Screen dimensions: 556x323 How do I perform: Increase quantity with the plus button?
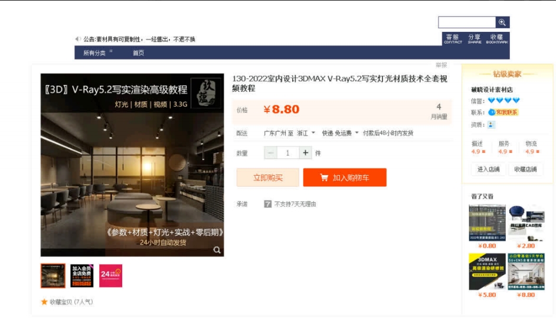click(305, 153)
